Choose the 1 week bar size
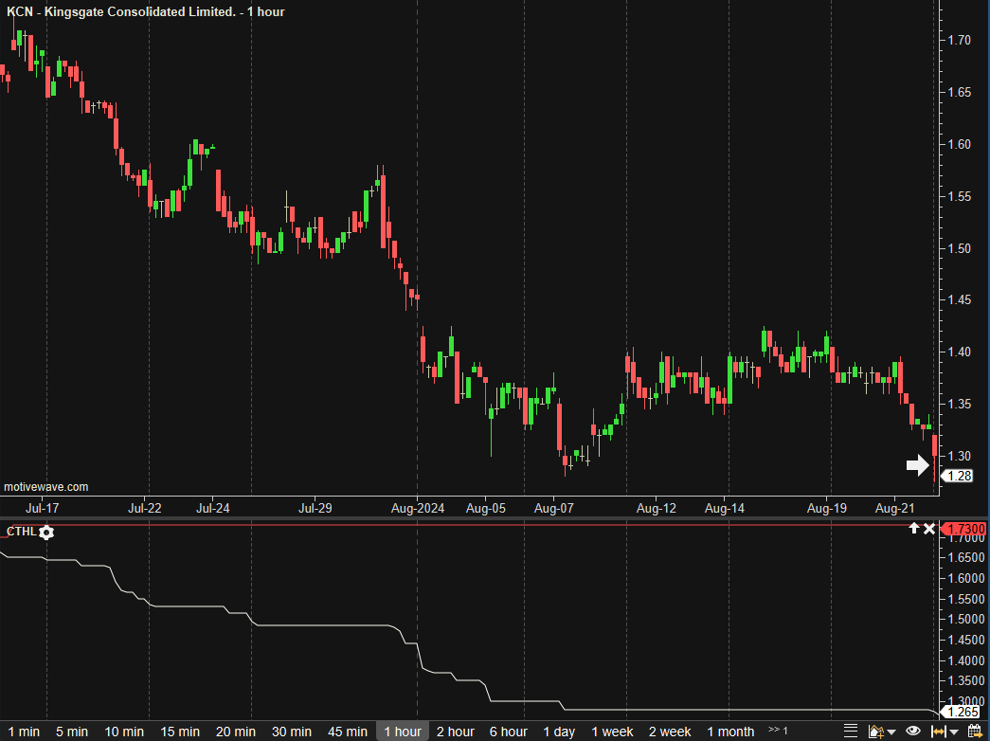Image resolution: width=990 pixels, height=741 pixels. pos(612,732)
